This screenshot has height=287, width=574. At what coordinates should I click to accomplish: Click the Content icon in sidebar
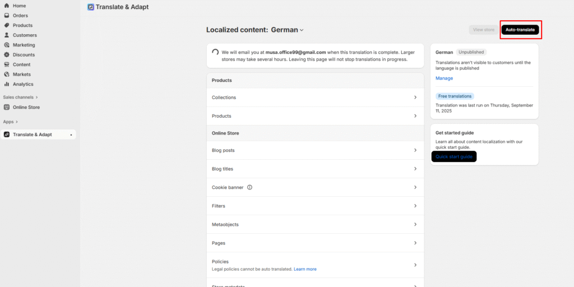7,64
